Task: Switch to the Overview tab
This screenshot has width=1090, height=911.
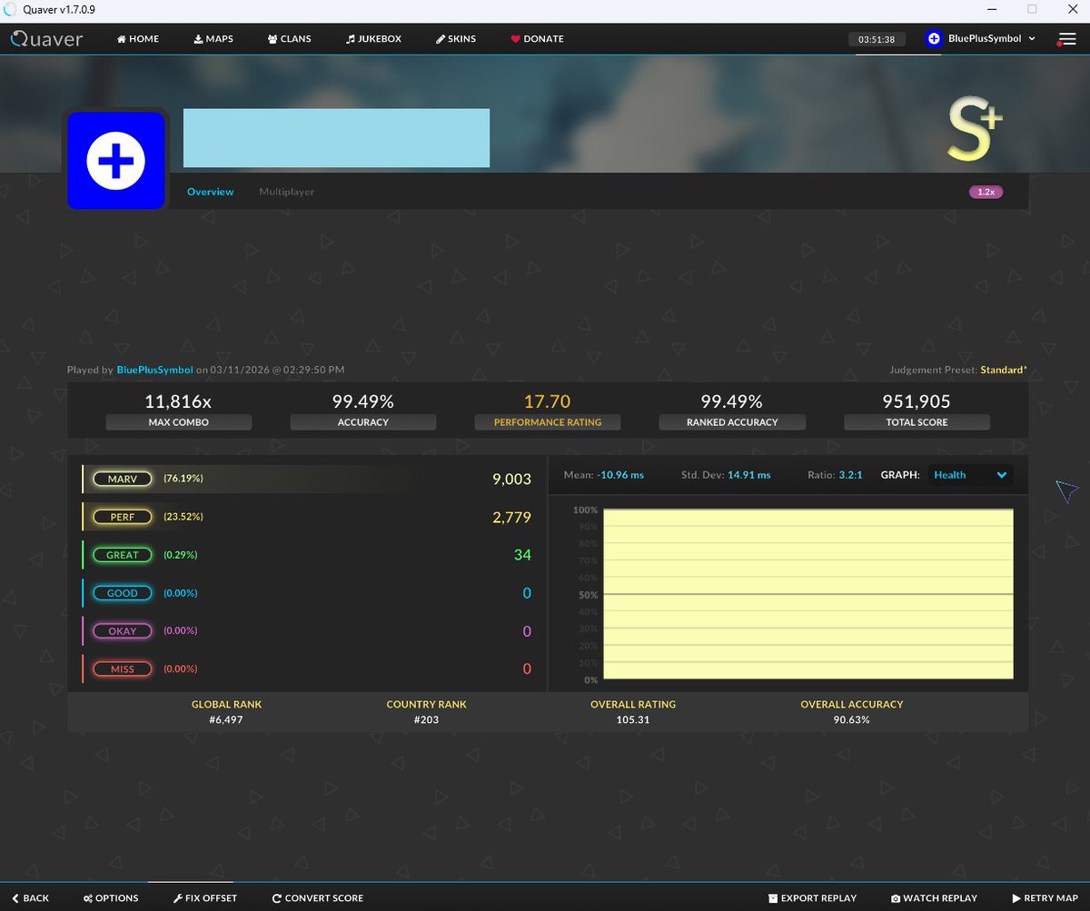Action: tap(210, 192)
